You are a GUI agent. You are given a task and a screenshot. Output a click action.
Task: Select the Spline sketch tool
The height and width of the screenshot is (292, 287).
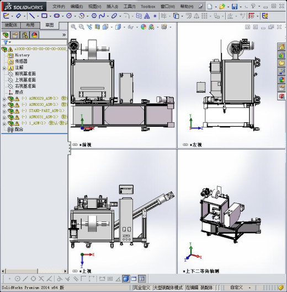click(102, 16)
